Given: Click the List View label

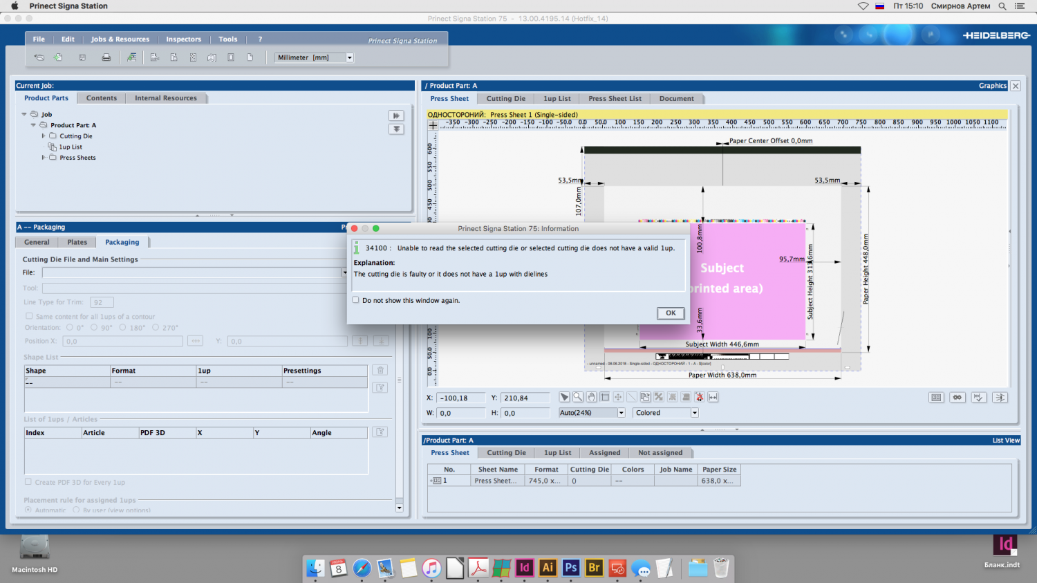Looking at the screenshot, I should tap(1006, 441).
